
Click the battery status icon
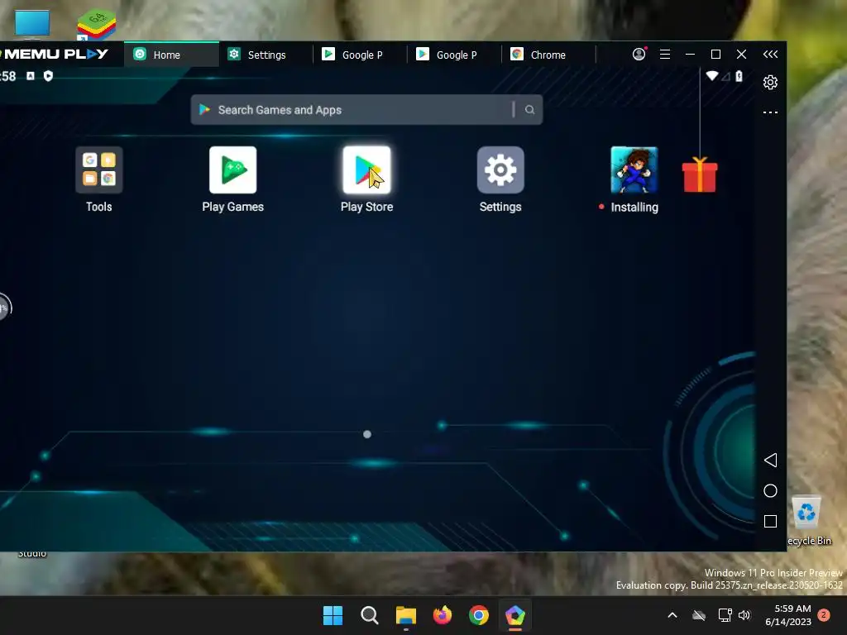click(x=739, y=76)
